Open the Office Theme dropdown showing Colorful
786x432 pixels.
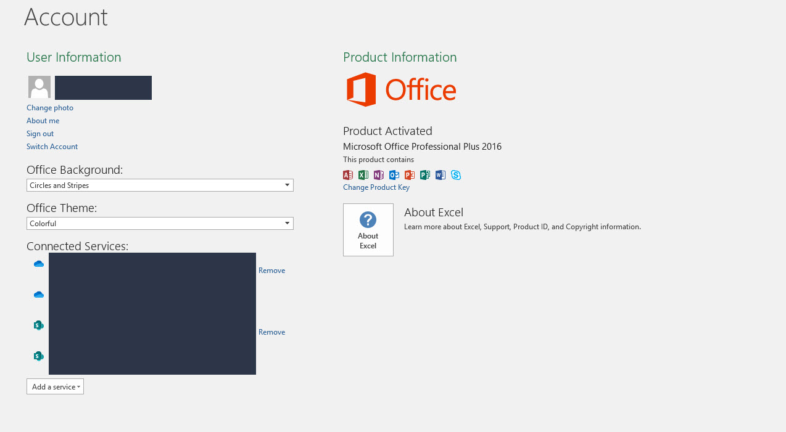coord(160,224)
